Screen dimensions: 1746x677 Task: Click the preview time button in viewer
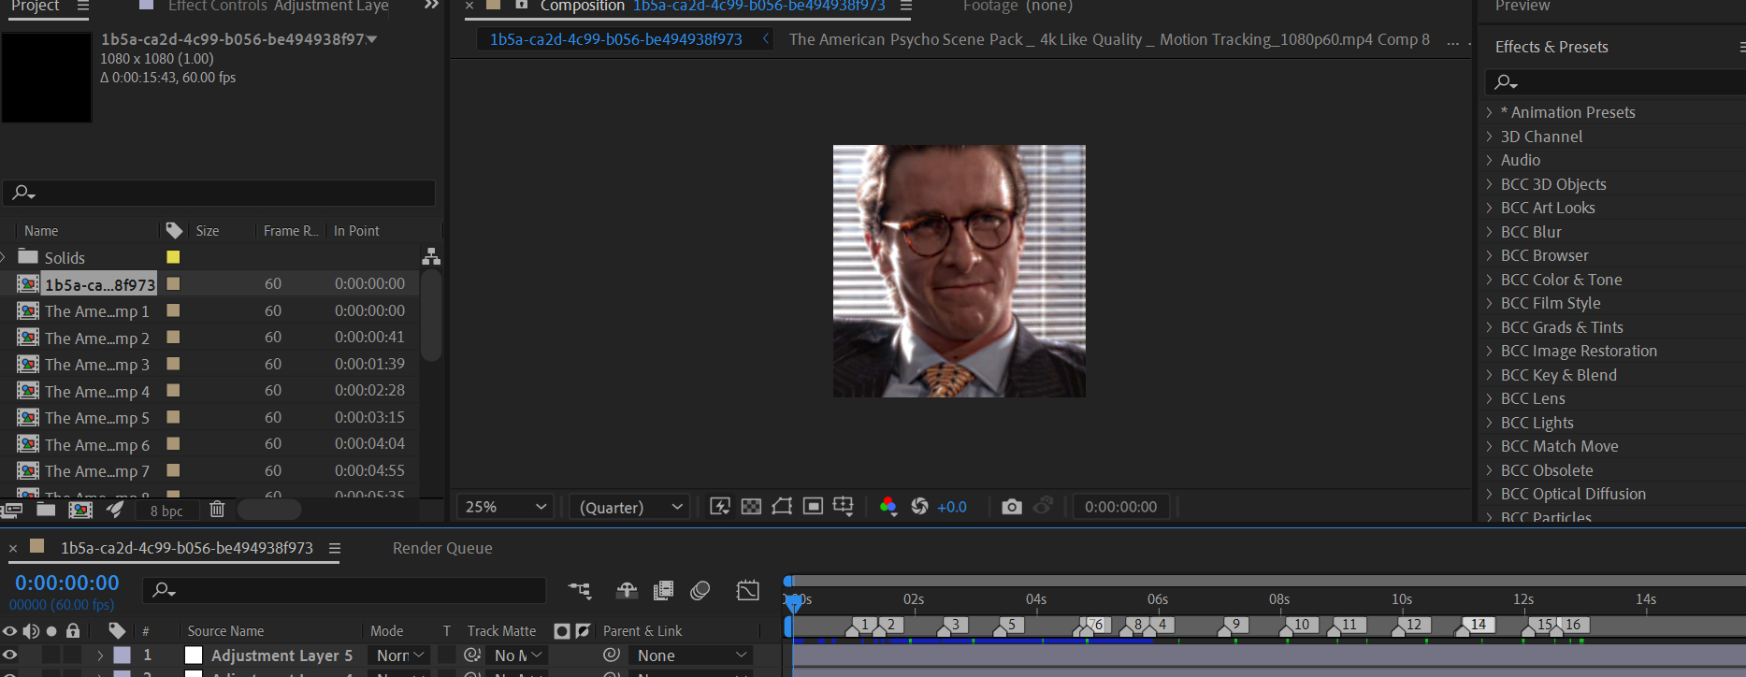coord(1120,507)
